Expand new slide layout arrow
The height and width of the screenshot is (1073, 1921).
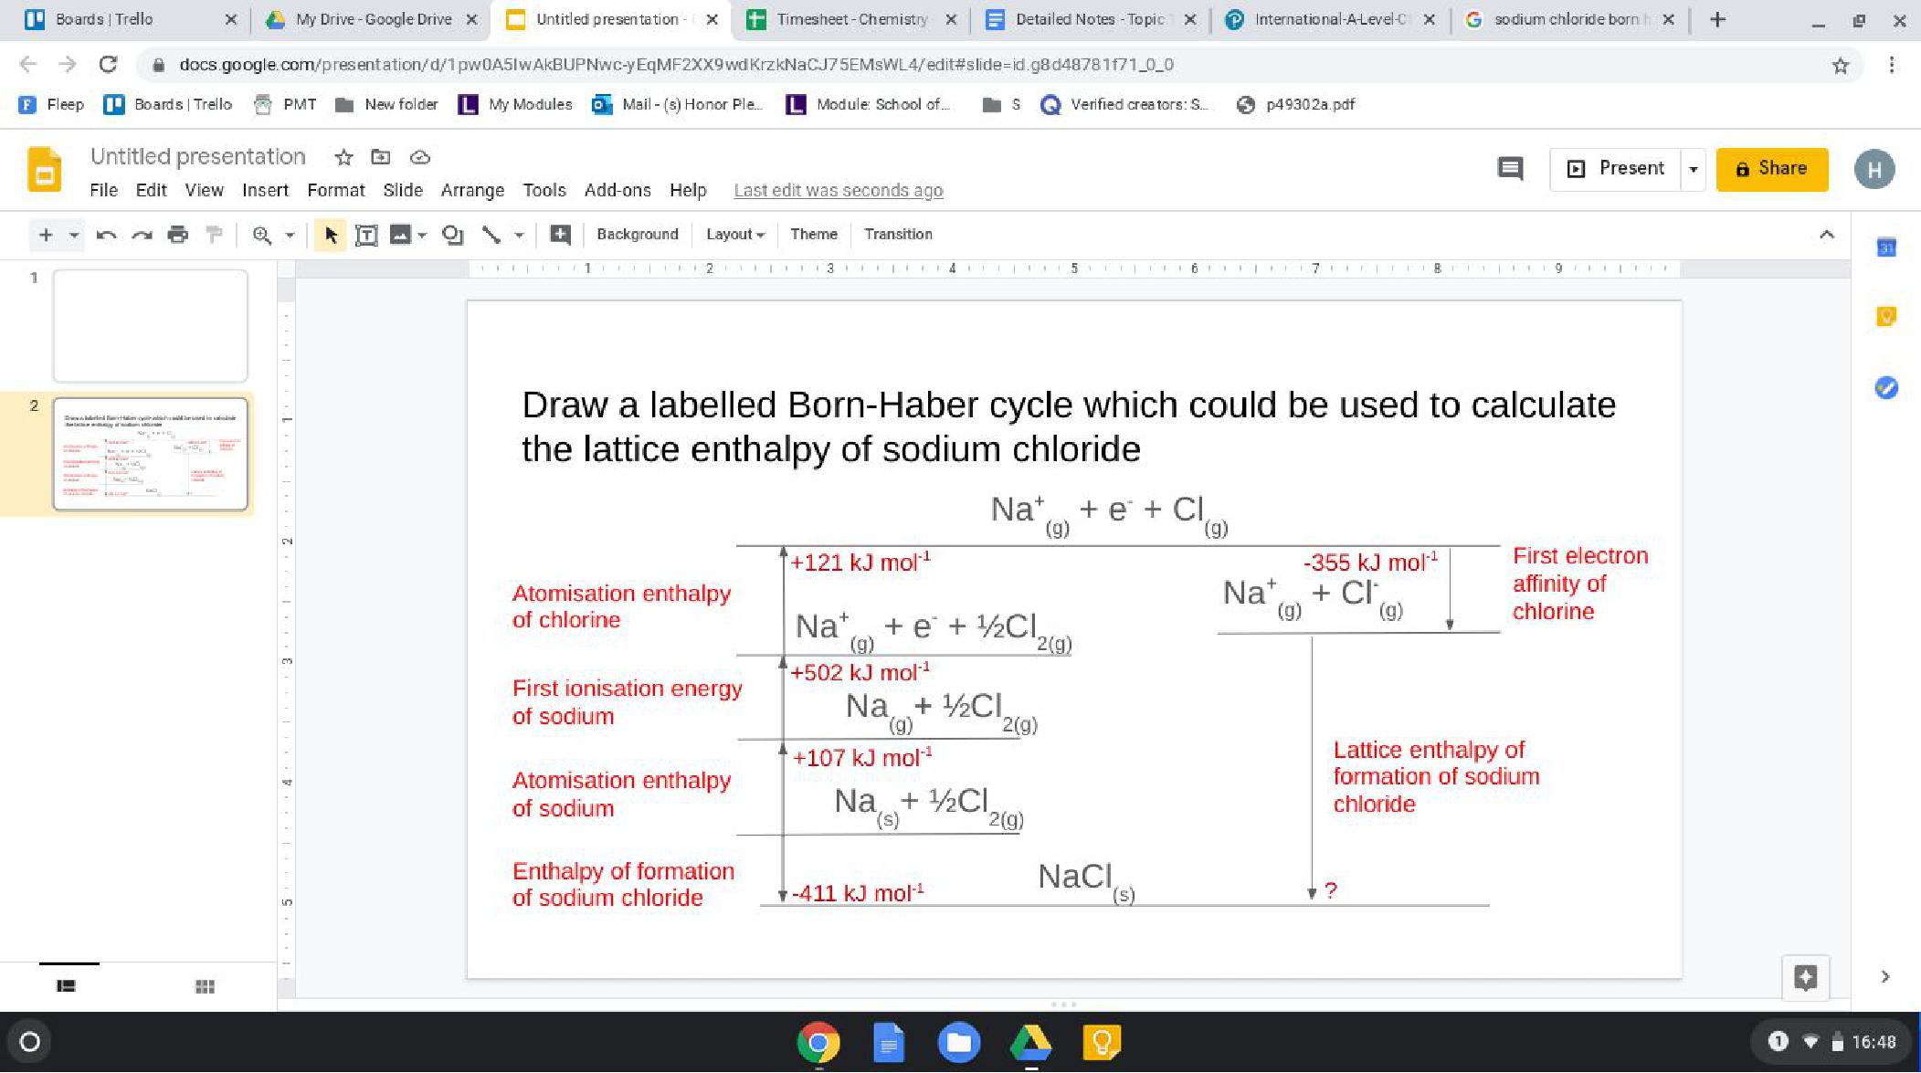click(74, 235)
